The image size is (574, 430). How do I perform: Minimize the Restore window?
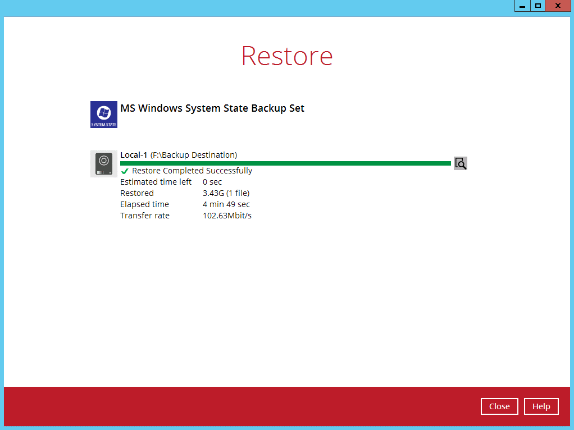tap(522, 6)
